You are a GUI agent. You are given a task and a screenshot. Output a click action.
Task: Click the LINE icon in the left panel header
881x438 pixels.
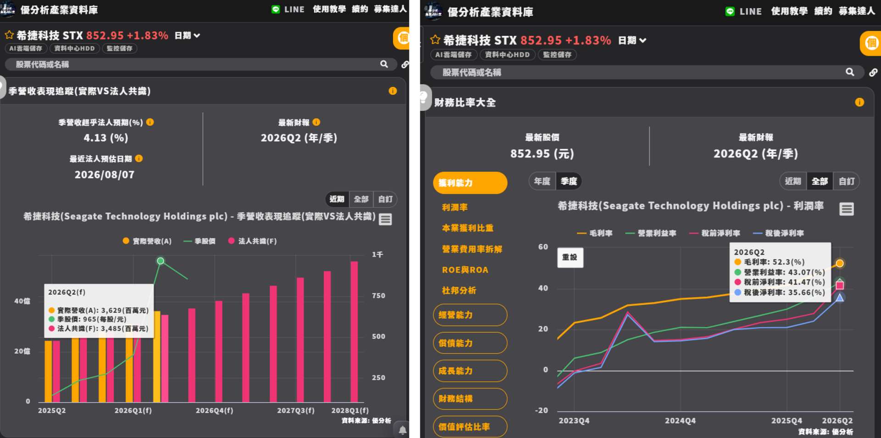275,9
